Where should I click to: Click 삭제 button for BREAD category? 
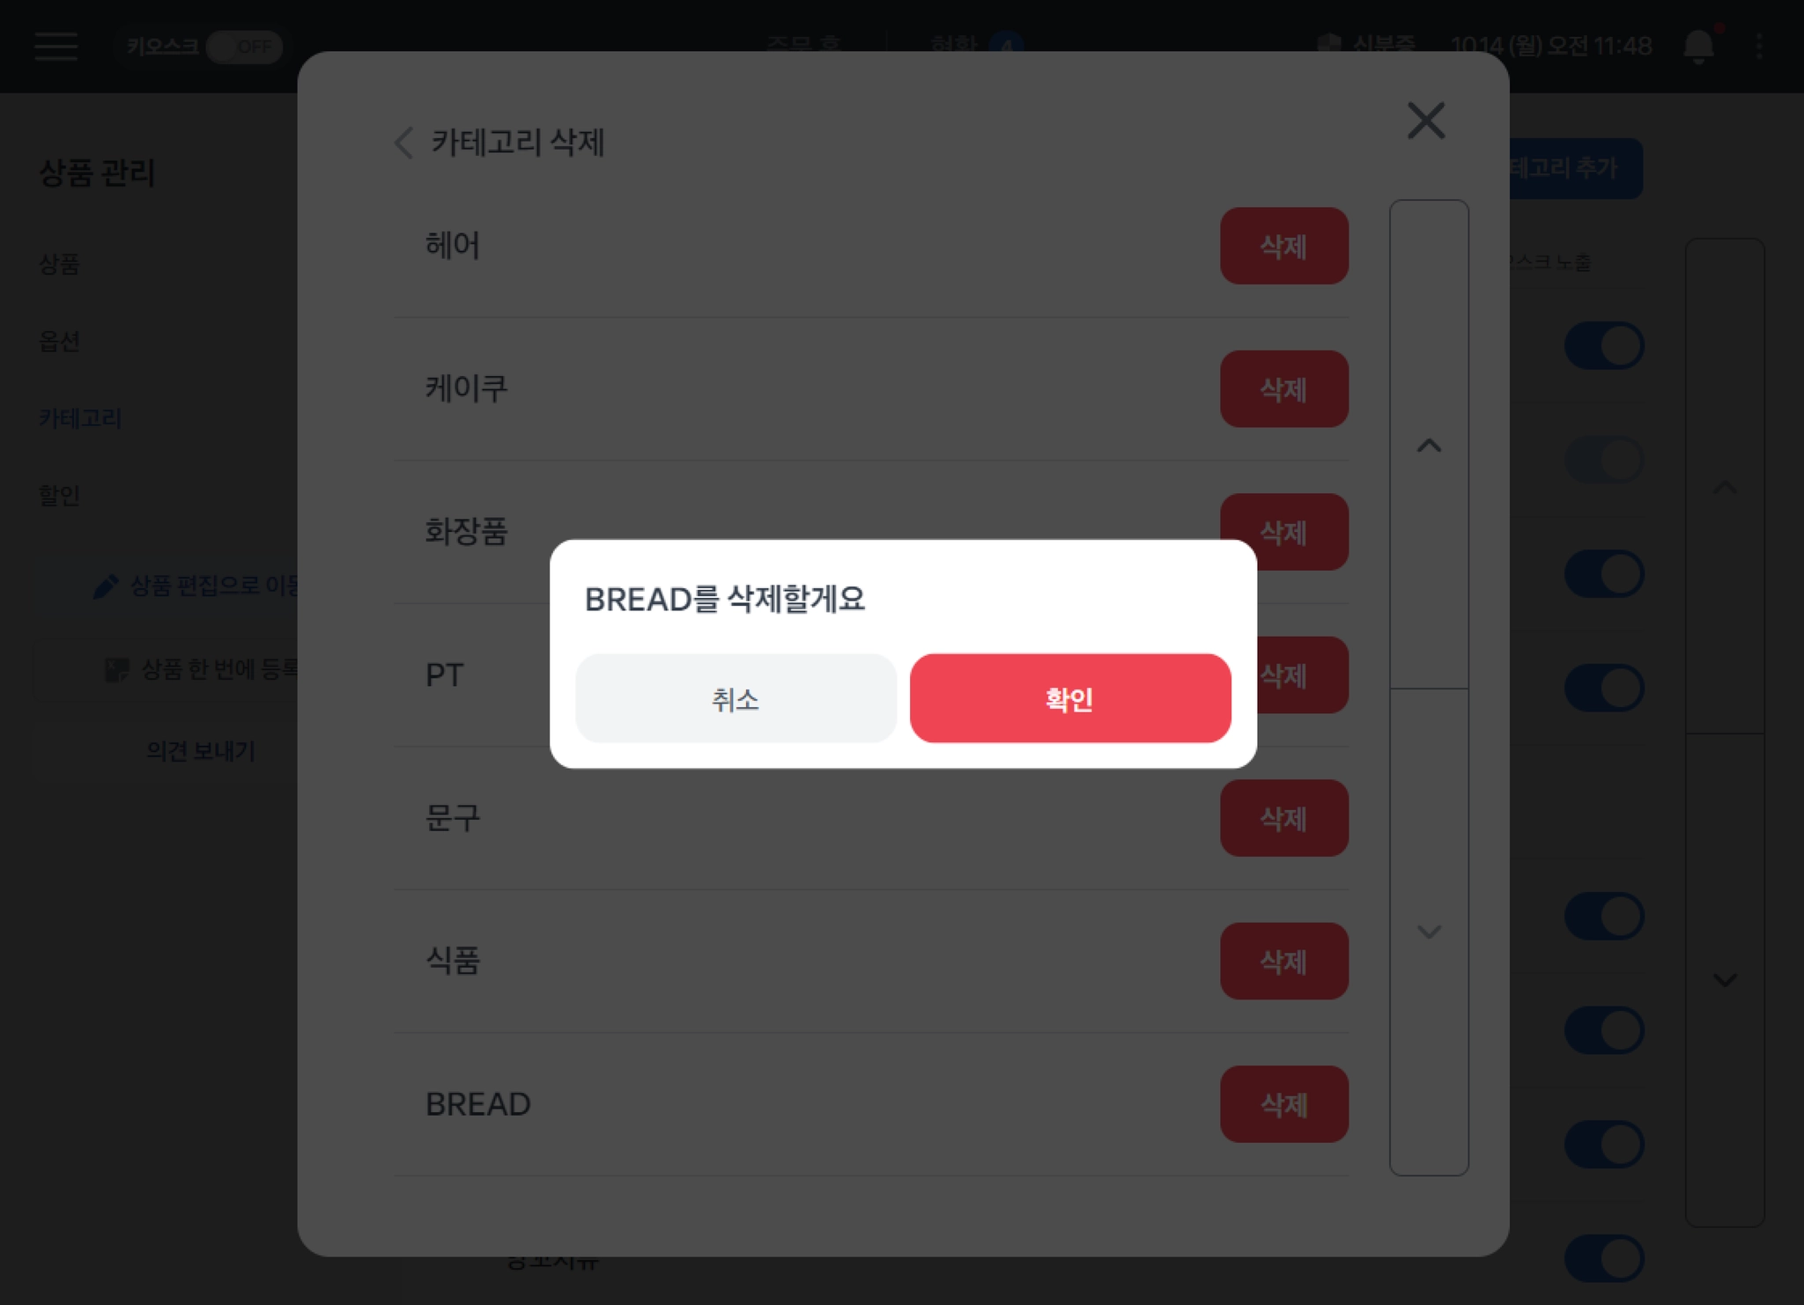[x=1283, y=1104]
